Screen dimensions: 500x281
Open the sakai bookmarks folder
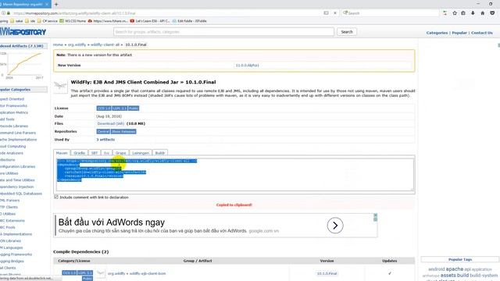coord(16,21)
